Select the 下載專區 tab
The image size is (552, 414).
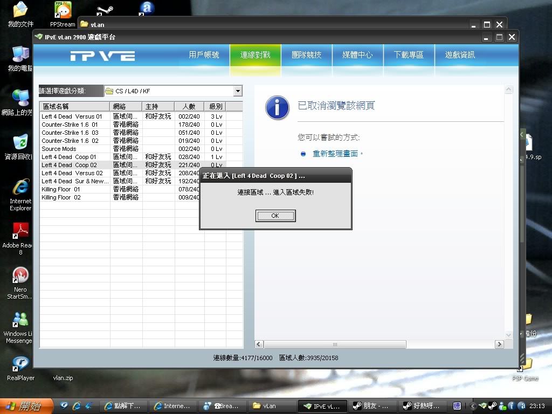click(x=409, y=55)
